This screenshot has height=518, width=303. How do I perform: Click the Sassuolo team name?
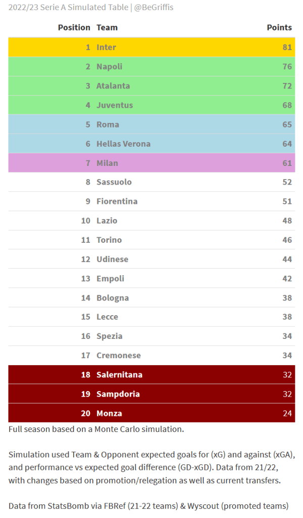pyautogui.click(x=114, y=182)
